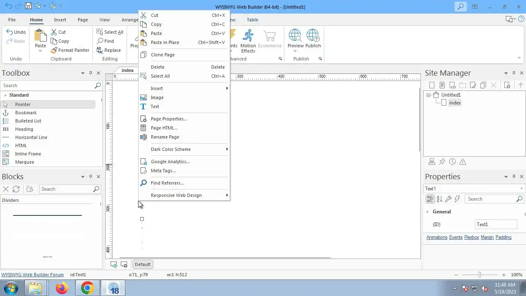Add new page in Site Manager
This screenshot has height=296, width=526.
tap(432, 85)
